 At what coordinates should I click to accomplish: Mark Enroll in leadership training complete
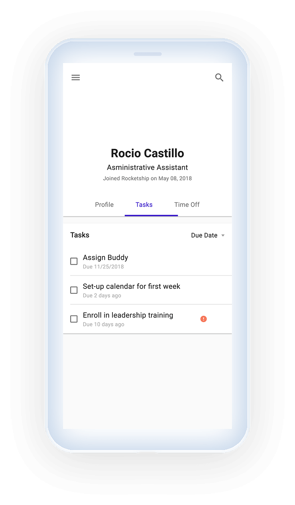point(74,319)
